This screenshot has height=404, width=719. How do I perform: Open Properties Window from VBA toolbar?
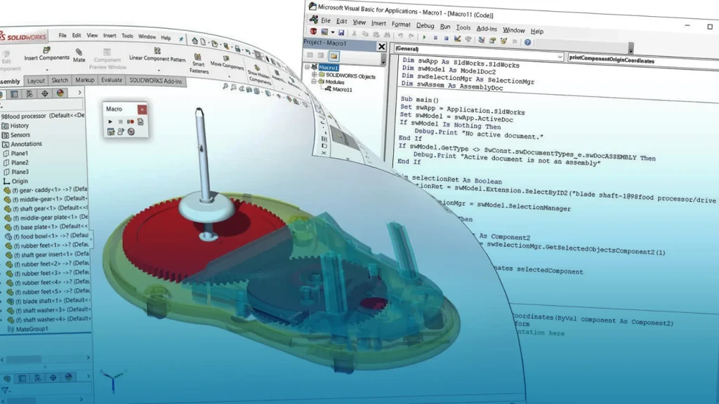pos(492,40)
